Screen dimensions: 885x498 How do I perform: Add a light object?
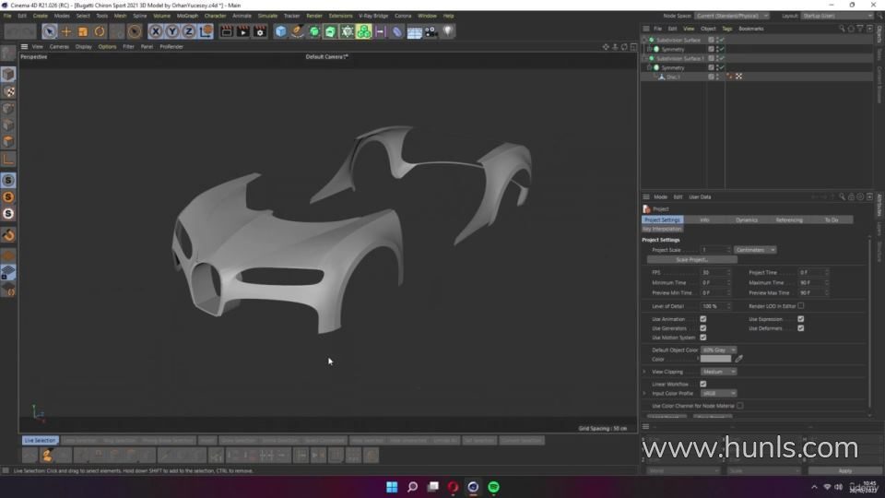(448, 31)
